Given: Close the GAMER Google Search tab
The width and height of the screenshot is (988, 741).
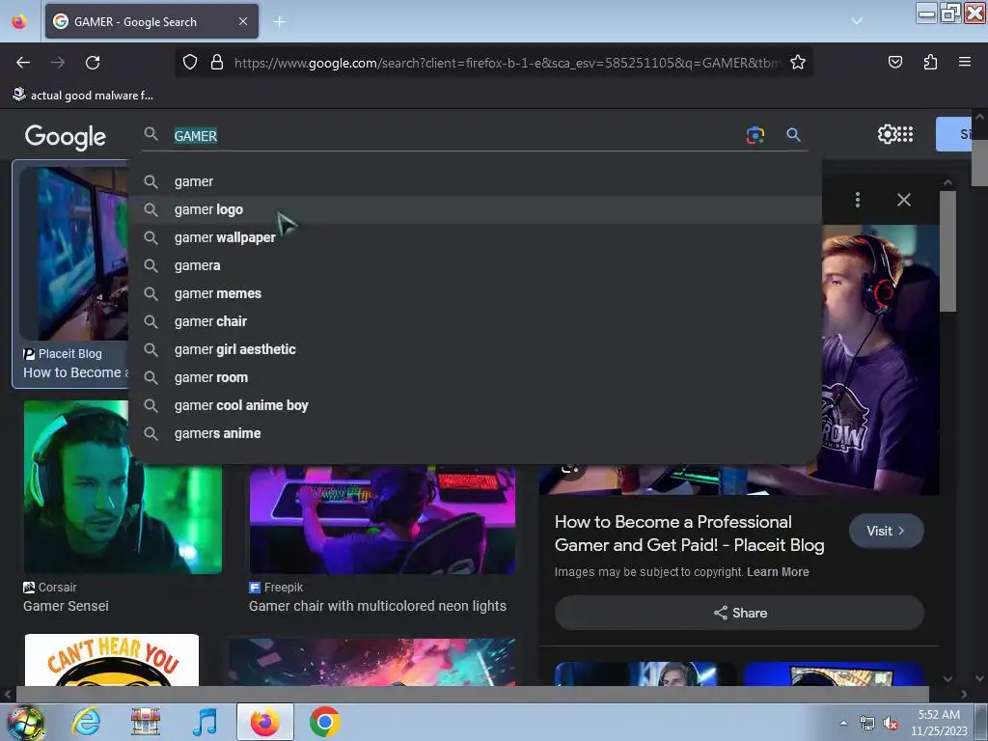Looking at the screenshot, I should pyautogui.click(x=242, y=21).
